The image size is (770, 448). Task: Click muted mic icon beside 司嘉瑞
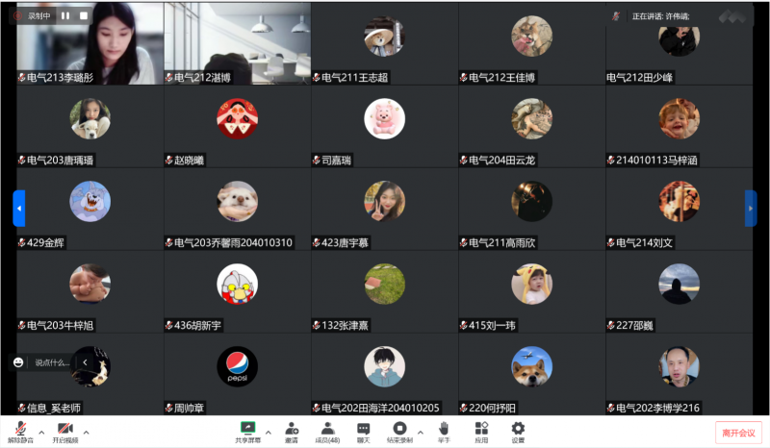317,160
